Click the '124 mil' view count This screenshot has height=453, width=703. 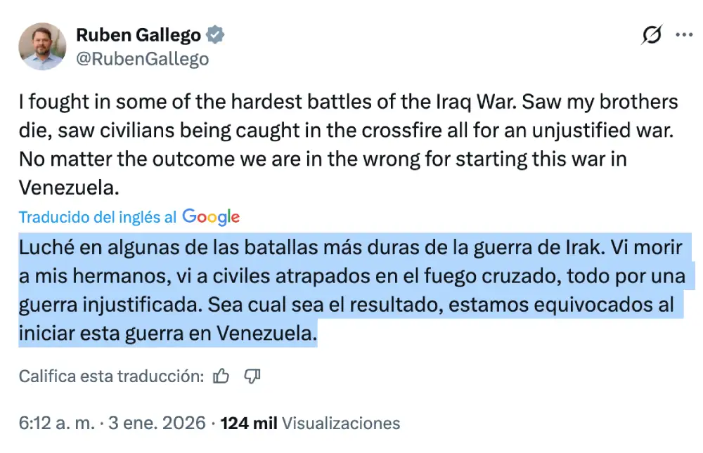[x=248, y=424]
